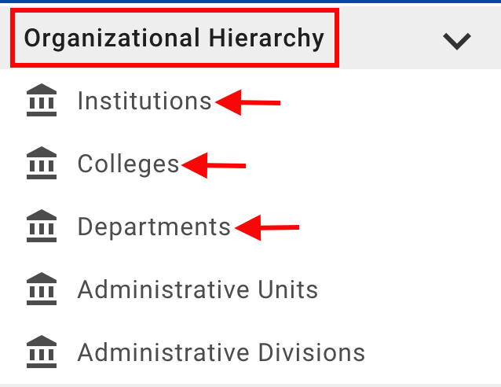The width and height of the screenshot is (501, 387).
Task: Click the Administrative Divisions building icon
Action: pyautogui.click(x=42, y=352)
